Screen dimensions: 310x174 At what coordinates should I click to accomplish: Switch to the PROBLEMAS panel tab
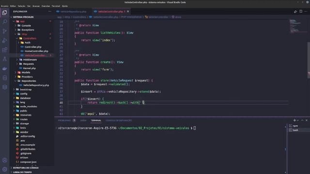tap(64, 120)
